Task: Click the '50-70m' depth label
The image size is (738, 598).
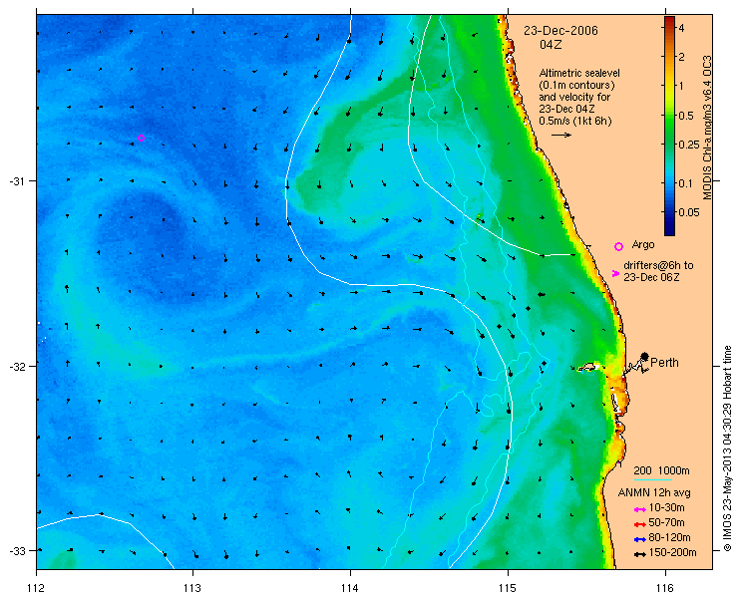Action: click(666, 523)
